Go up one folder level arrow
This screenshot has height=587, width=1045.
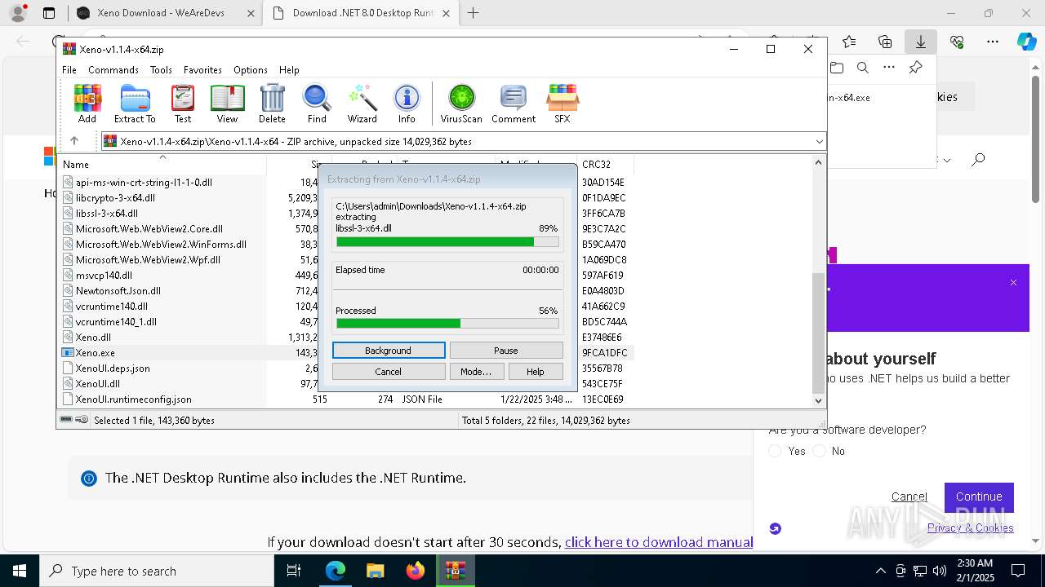point(74,141)
